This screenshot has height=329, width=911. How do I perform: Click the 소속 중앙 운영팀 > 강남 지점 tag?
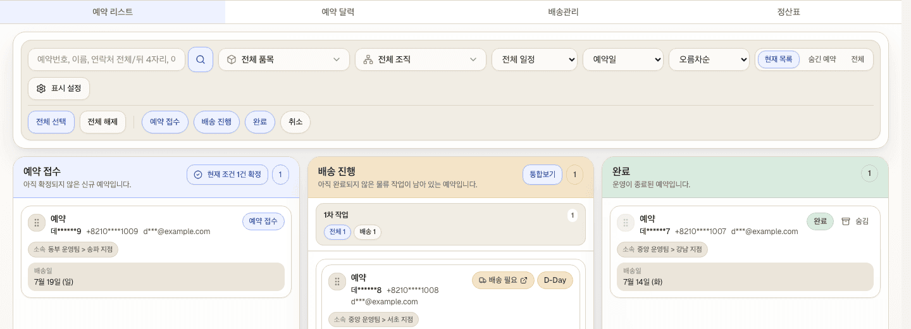[662, 249]
